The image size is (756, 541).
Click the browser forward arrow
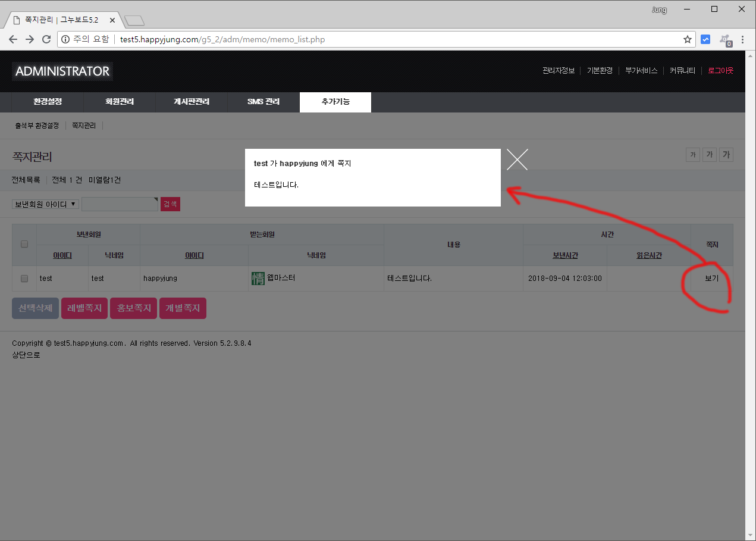click(30, 40)
